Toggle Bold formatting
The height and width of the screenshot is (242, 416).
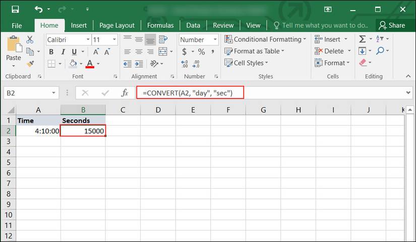(x=51, y=51)
